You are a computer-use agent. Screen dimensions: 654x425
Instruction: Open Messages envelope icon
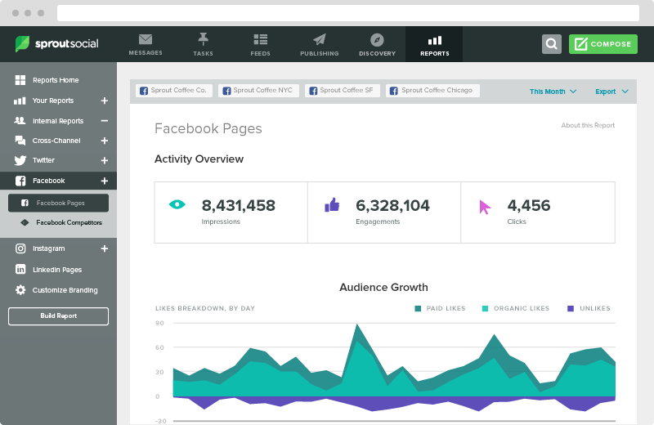coord(146,39)
